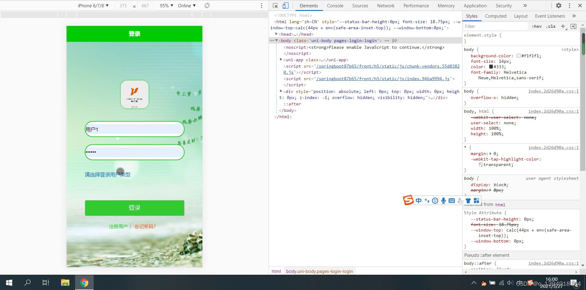Open iPhone 6/7/8 device dropdown

[x=93, y=5]
